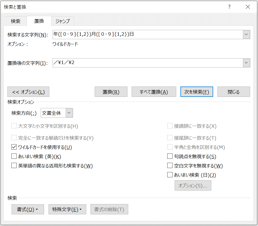Click the 置換(R) button
This screenshot has width=258, height=226.
(x=111, y=92)
